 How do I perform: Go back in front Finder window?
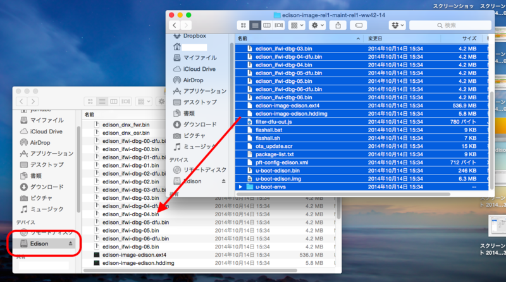click(x=175, y=25)
